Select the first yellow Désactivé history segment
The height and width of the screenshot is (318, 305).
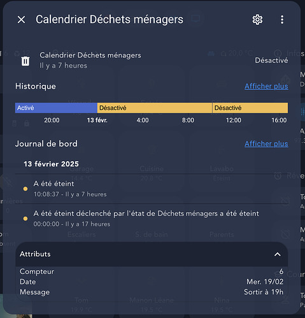click(x=155, y=108)
